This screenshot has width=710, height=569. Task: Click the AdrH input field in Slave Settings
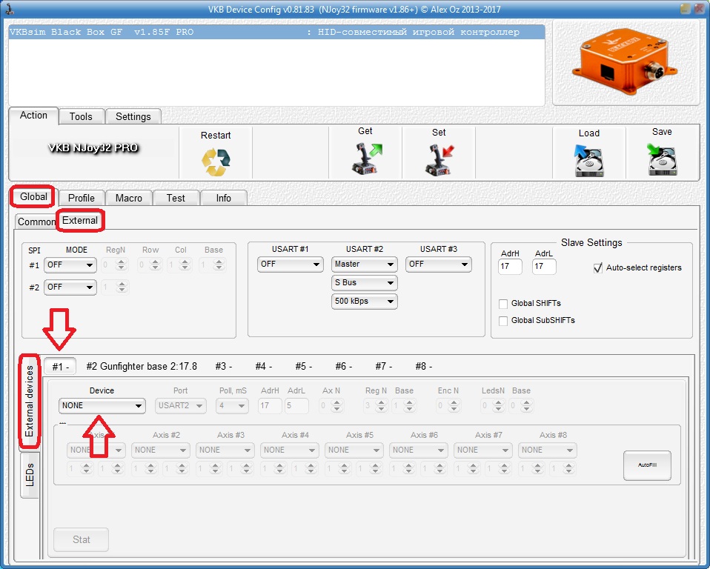(510, 267)
